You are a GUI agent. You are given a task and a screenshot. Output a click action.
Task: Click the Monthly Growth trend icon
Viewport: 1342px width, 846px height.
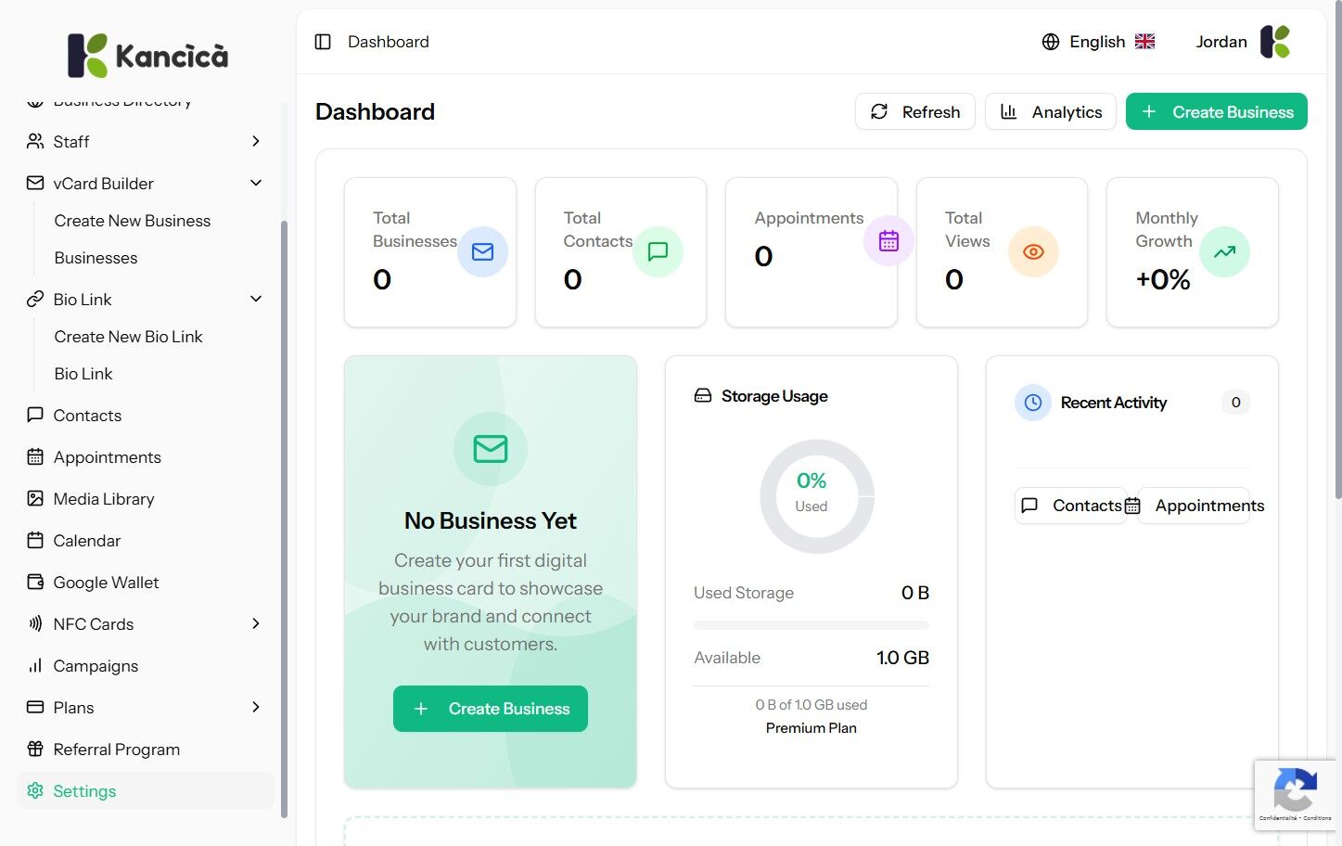click(x=1224, y=251)
